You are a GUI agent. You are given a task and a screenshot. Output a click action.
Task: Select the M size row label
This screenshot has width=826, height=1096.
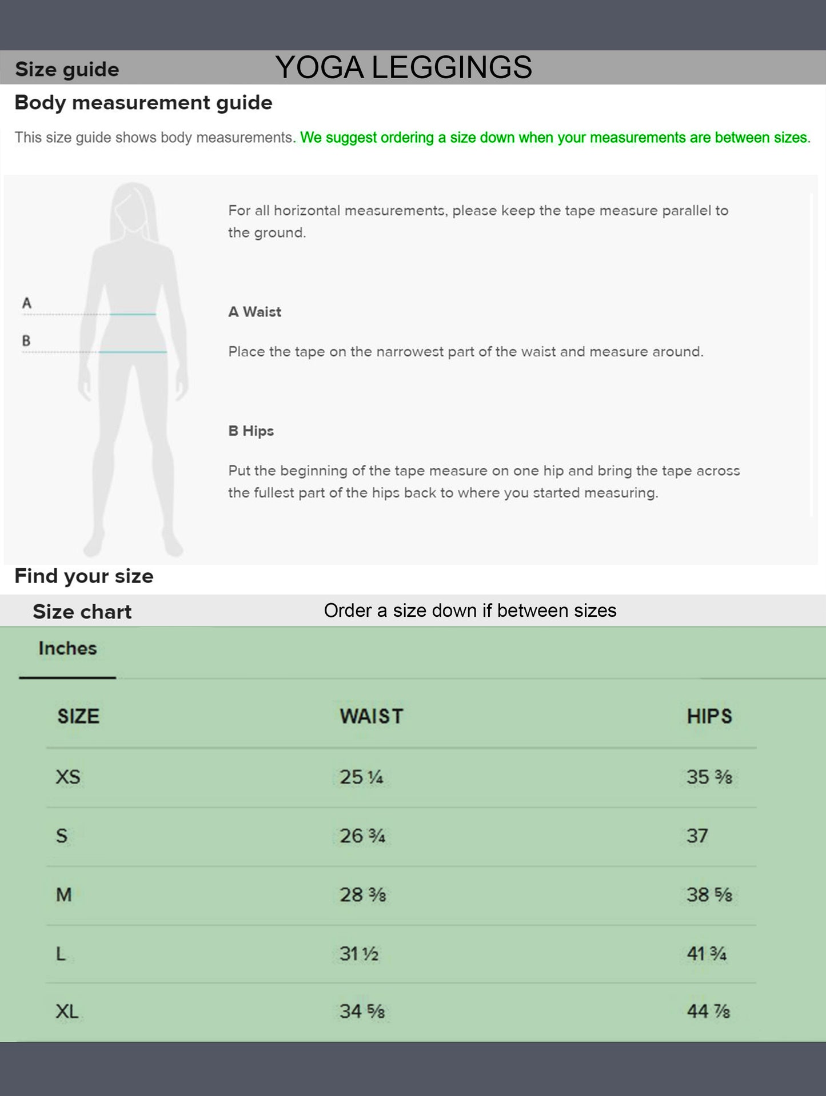64,895
